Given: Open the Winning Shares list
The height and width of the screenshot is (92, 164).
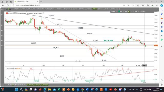Looking at the screenshot, I should (50, 9).
